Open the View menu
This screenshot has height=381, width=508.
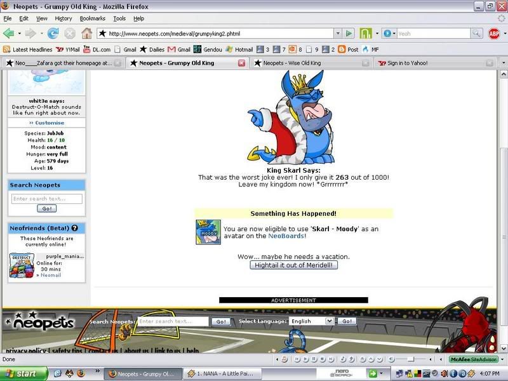click(41, 18)
